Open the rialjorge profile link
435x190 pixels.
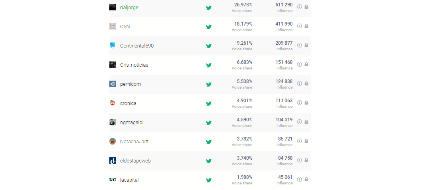129,7
